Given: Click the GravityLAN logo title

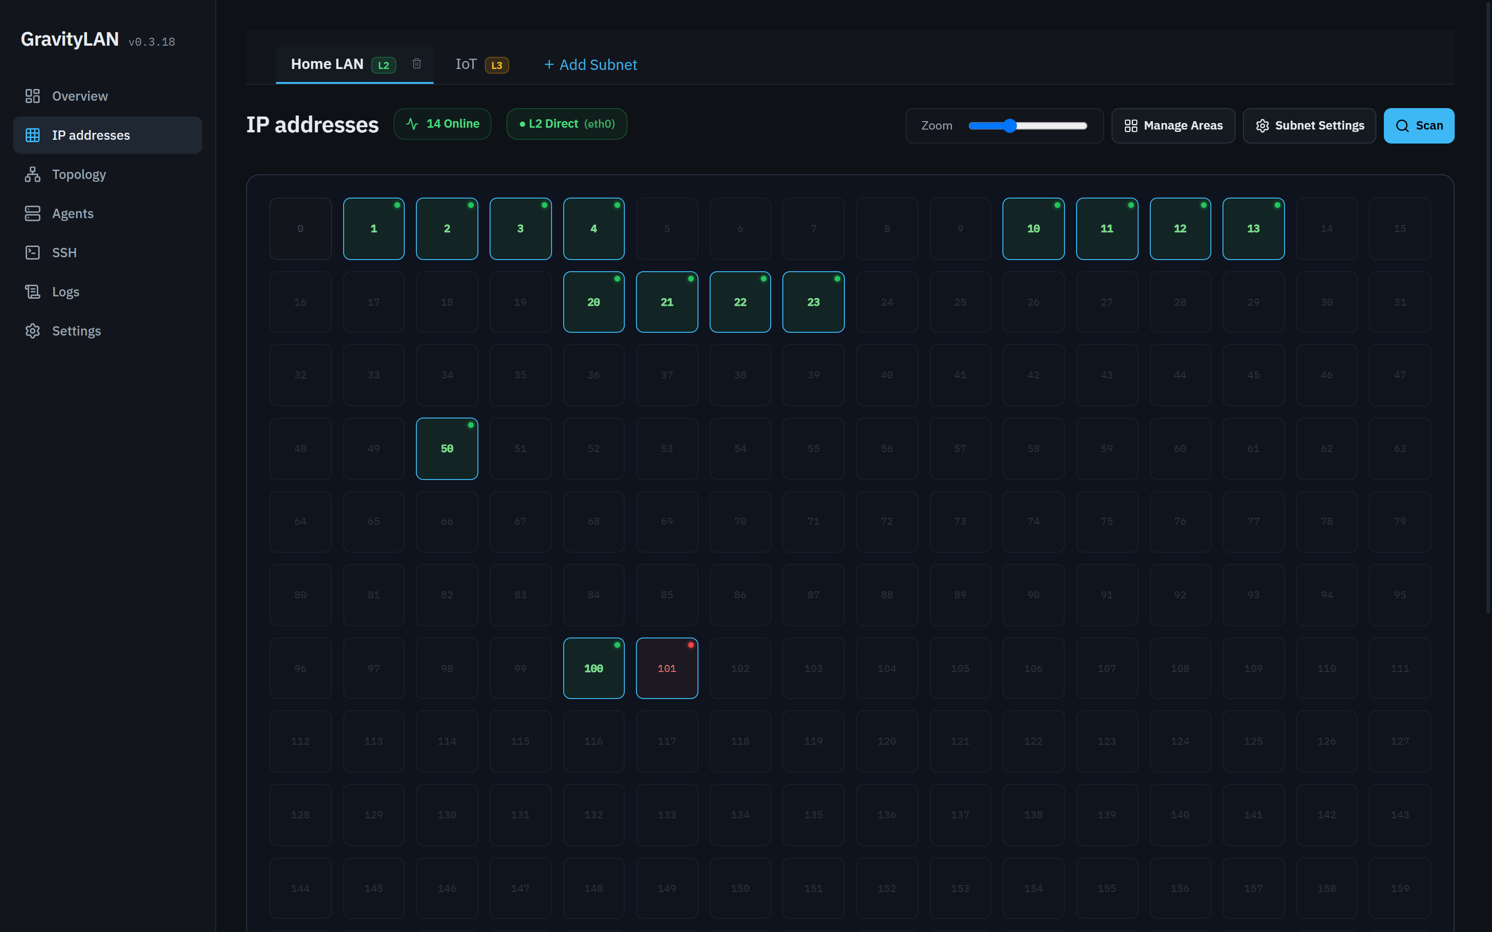Looking at the screenshot, I should pyautogui.click(x=69, y=40).
